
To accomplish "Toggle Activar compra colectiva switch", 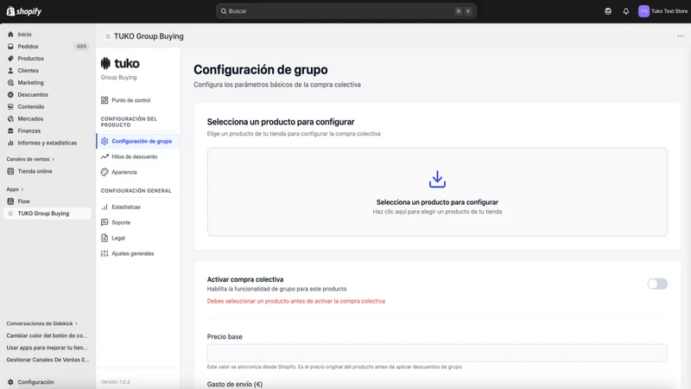I will pos(657,284).
